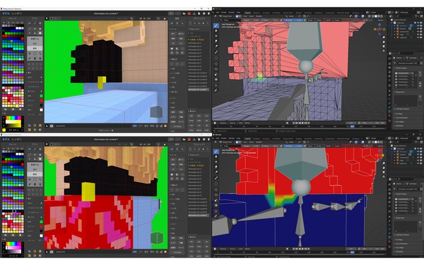Select the Gradient tool in top Blender window
This screenshot has height=265, width=424.
pos(216,47)
